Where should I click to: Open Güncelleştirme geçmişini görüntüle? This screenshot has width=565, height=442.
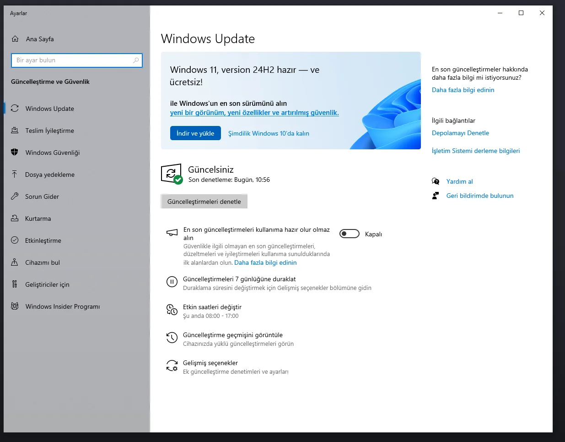(x=233, y=335)
